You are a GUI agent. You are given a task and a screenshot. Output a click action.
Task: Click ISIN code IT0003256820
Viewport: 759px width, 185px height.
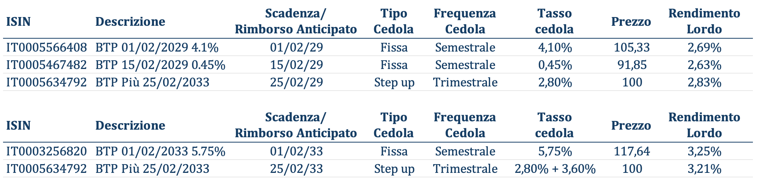46,152
